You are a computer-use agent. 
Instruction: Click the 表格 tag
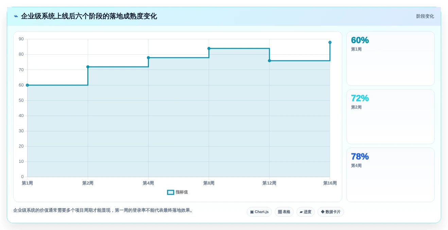284,212
